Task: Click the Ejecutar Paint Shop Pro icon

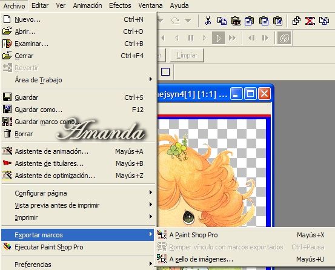Action: (x=7, y=246)
